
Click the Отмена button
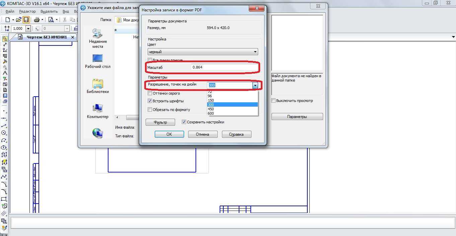click(x=203, y=134)
